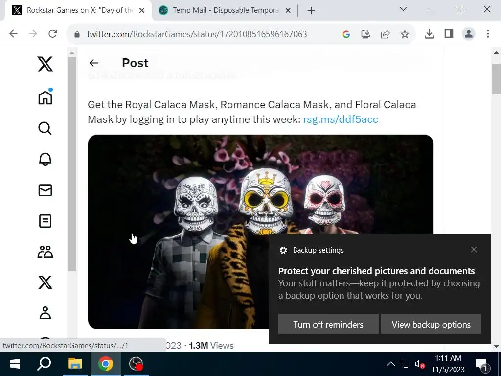The width and height of the screenshot is (501, 376).
Task: Click Chrome icon in taskbar
Action: (106, 364)
